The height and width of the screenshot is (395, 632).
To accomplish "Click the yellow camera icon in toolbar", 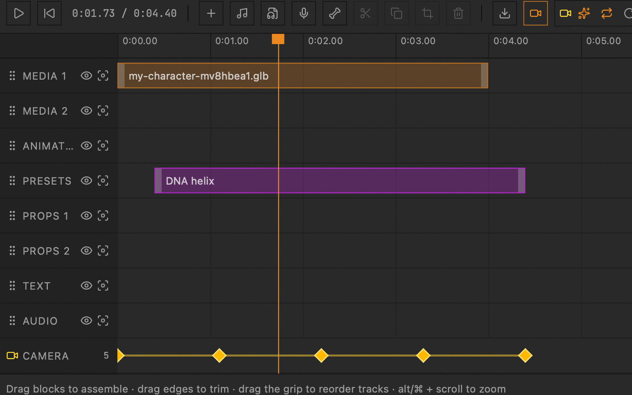I will click(565, 13).
